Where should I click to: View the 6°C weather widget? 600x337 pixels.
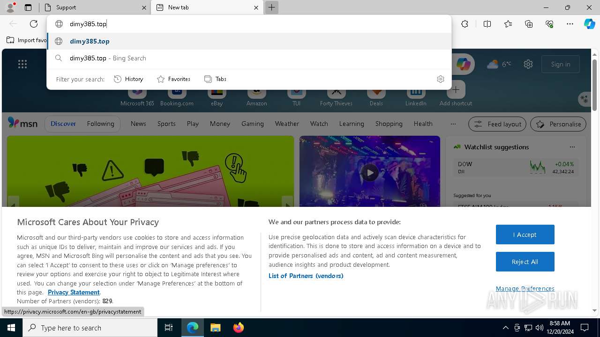[499, 64]
